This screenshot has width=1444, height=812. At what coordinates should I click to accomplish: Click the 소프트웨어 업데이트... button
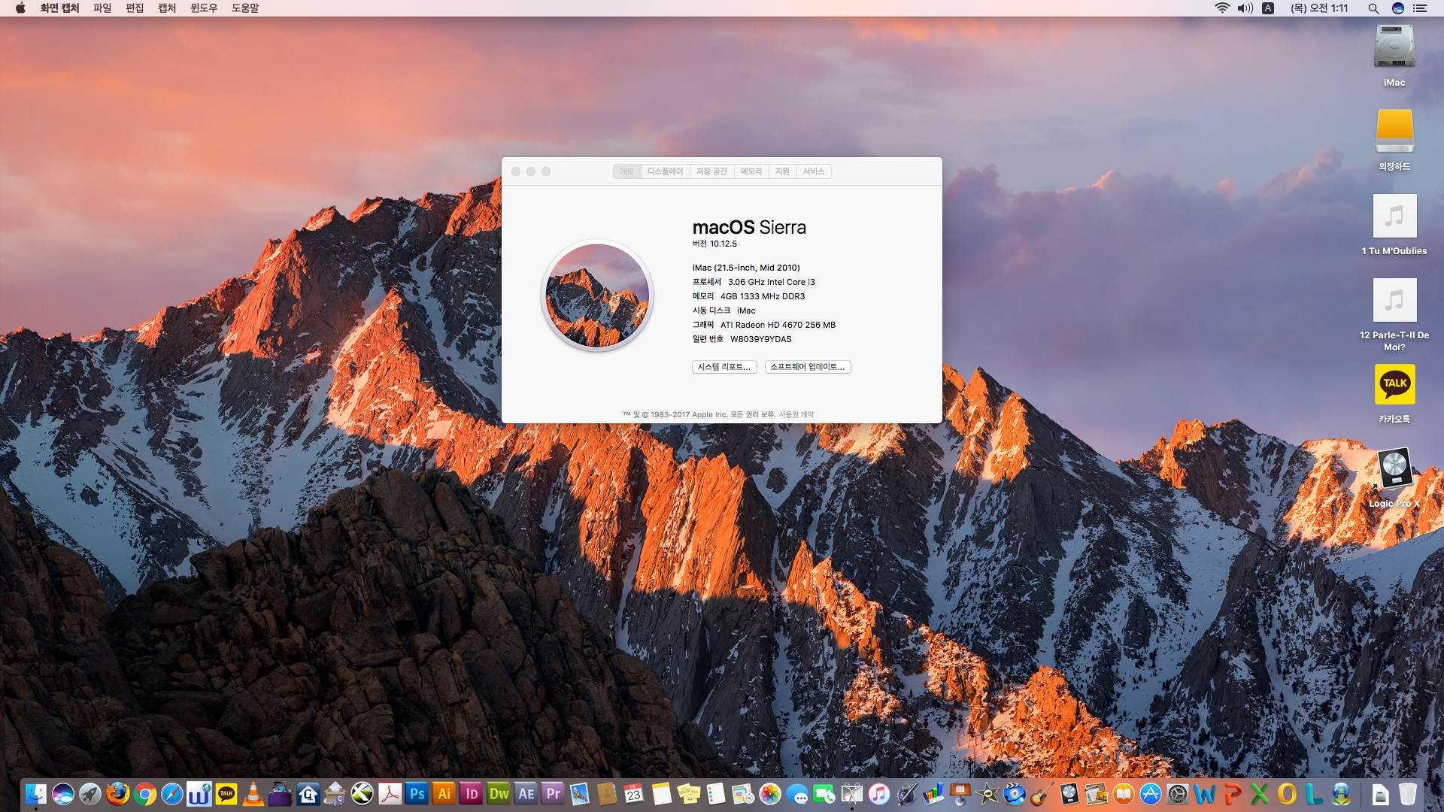point(807,367)
